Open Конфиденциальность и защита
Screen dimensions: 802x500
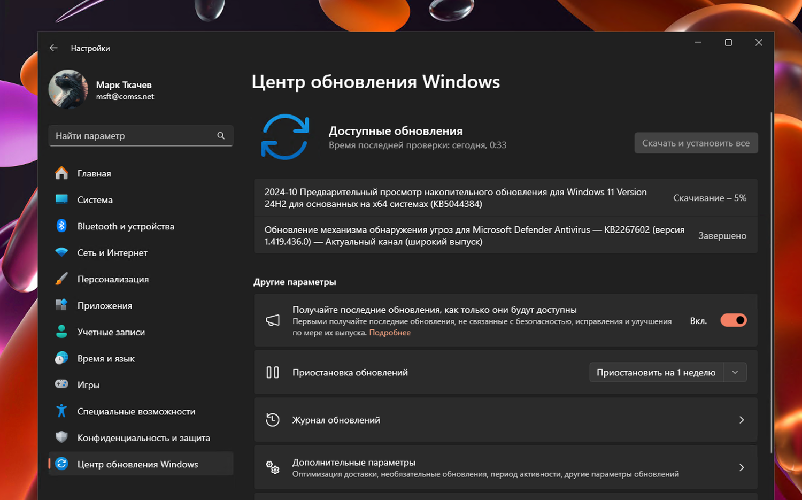pyautogui.click(x=141, y=437)
